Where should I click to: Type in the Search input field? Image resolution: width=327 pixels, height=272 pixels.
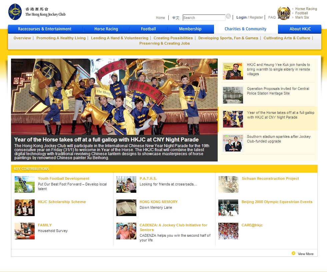point(204,18)
